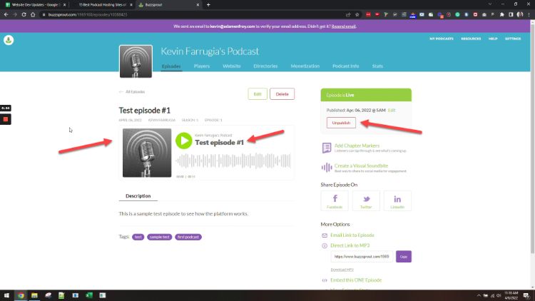Click the Buzzsprout logo icon

[x=9, y=41]
